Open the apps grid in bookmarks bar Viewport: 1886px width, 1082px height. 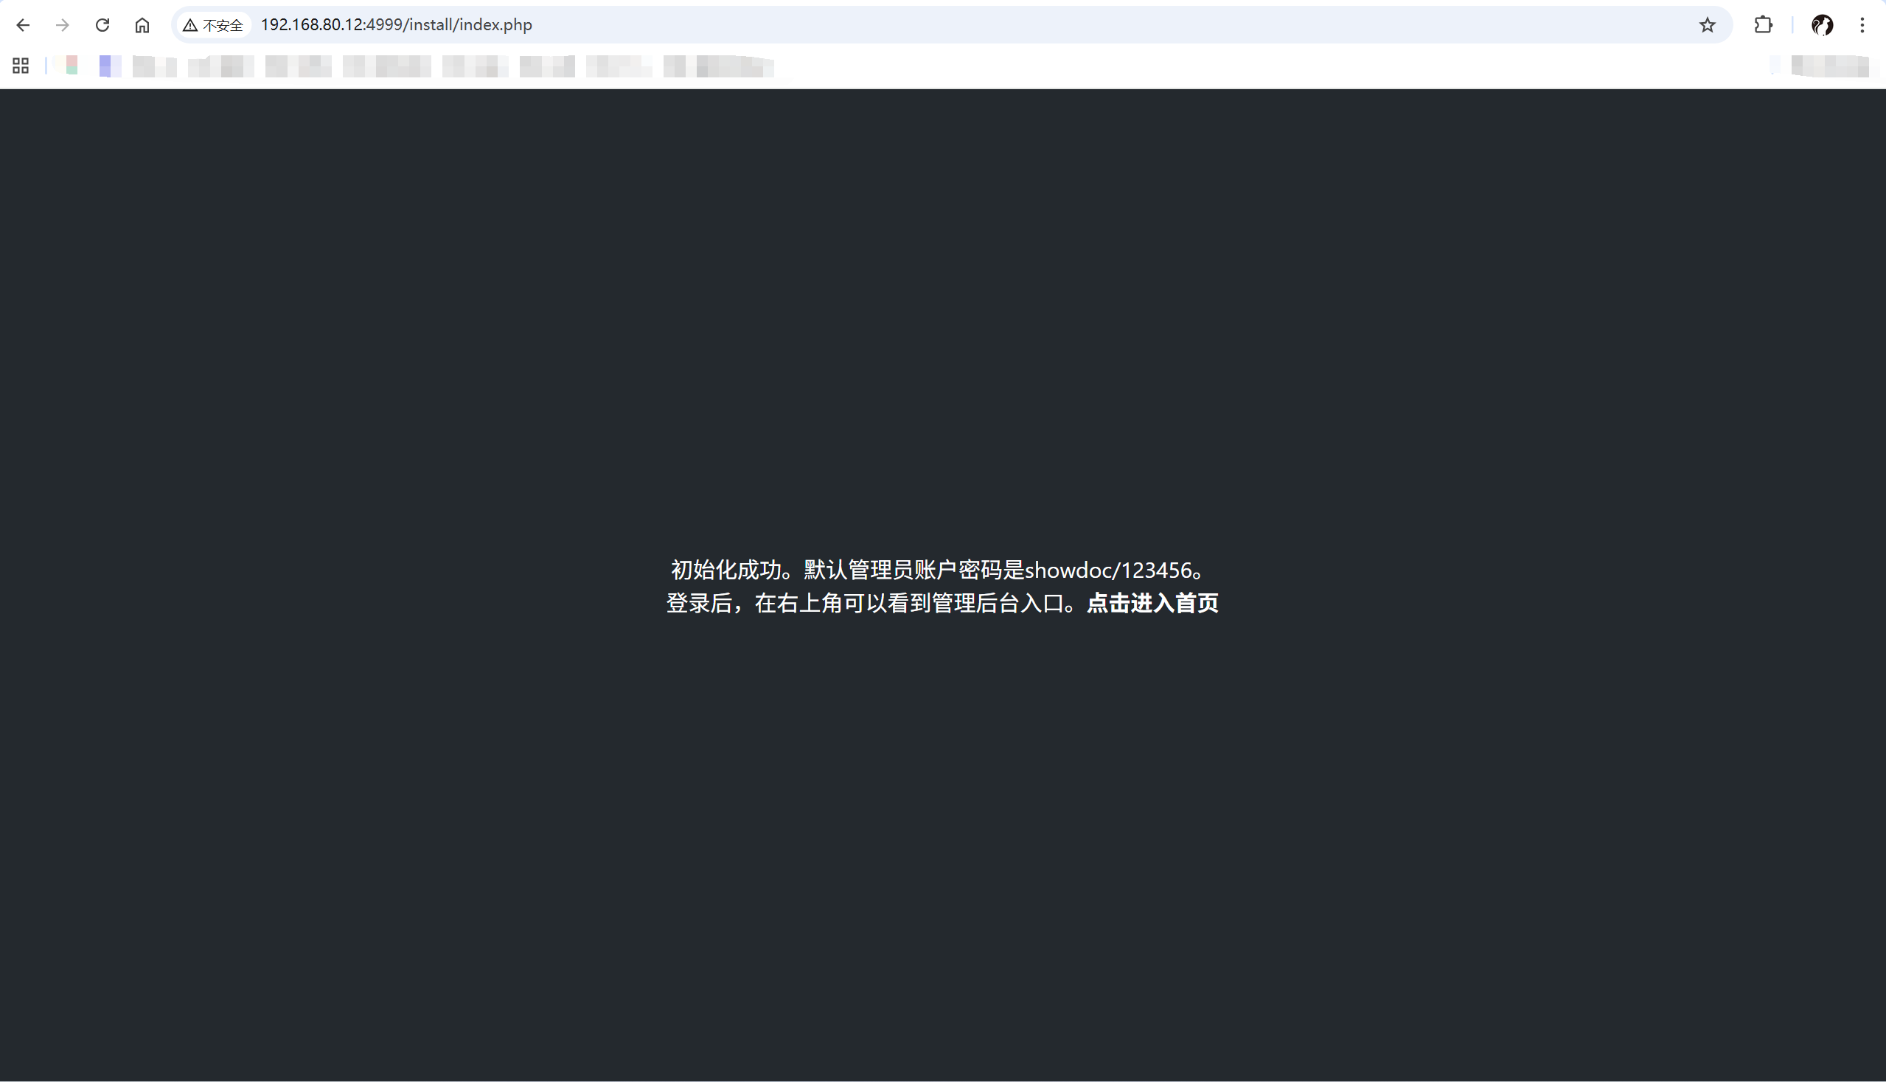[x=21, y=66]
